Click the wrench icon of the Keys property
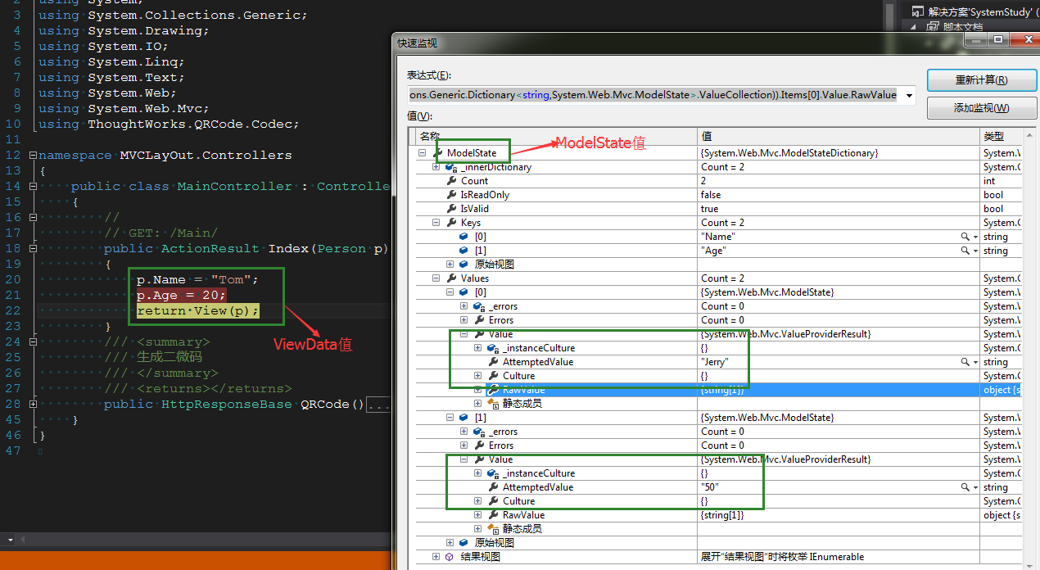The width and height of the screenshot is (1040, 570). click(x=451, y=223)
